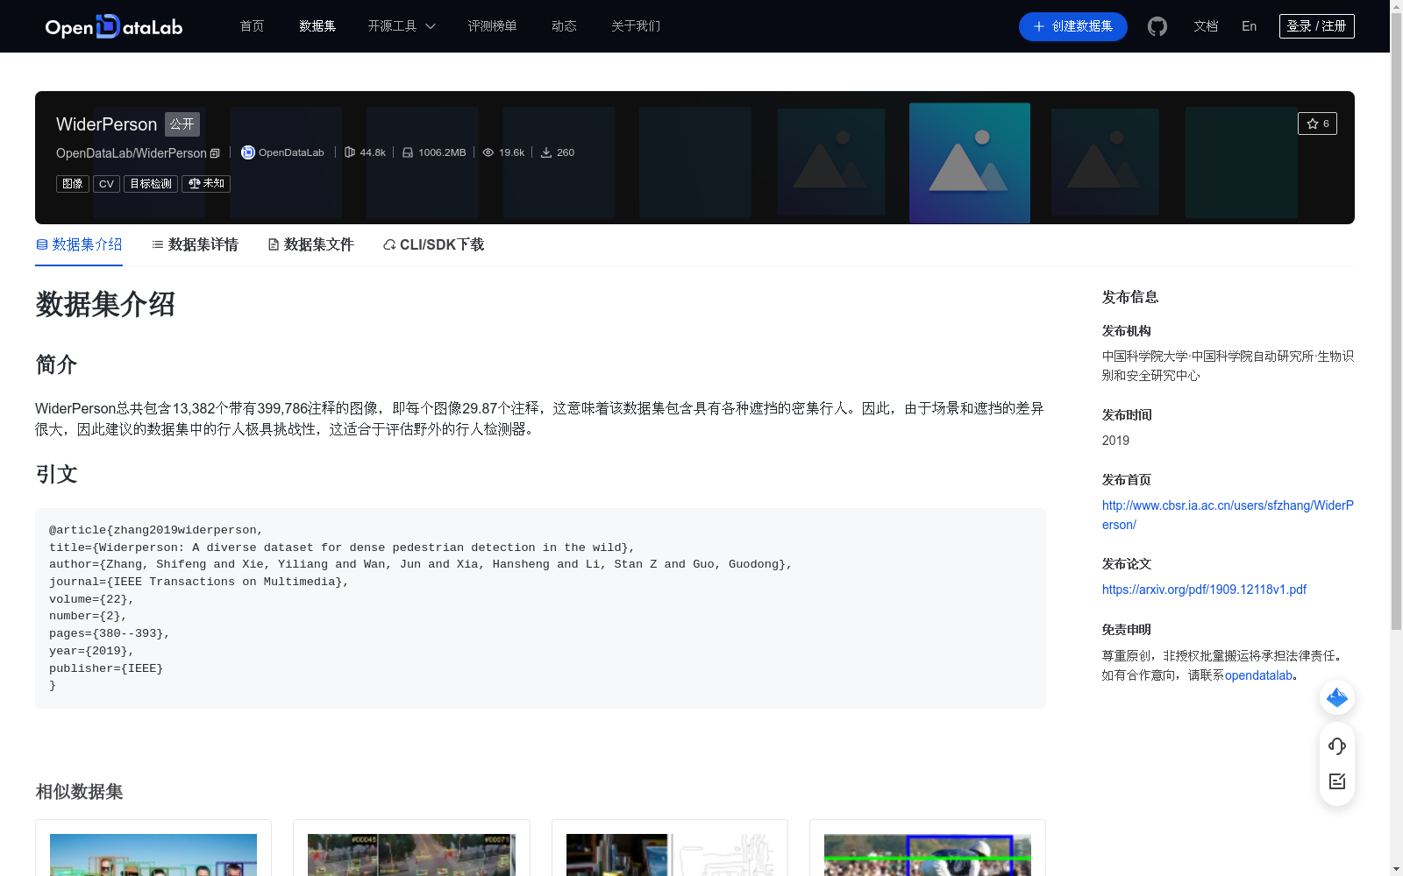The width and height of the screenshot is (1403, 876).
Task: Open 文档 link in header
Action: click(1206, 26)
